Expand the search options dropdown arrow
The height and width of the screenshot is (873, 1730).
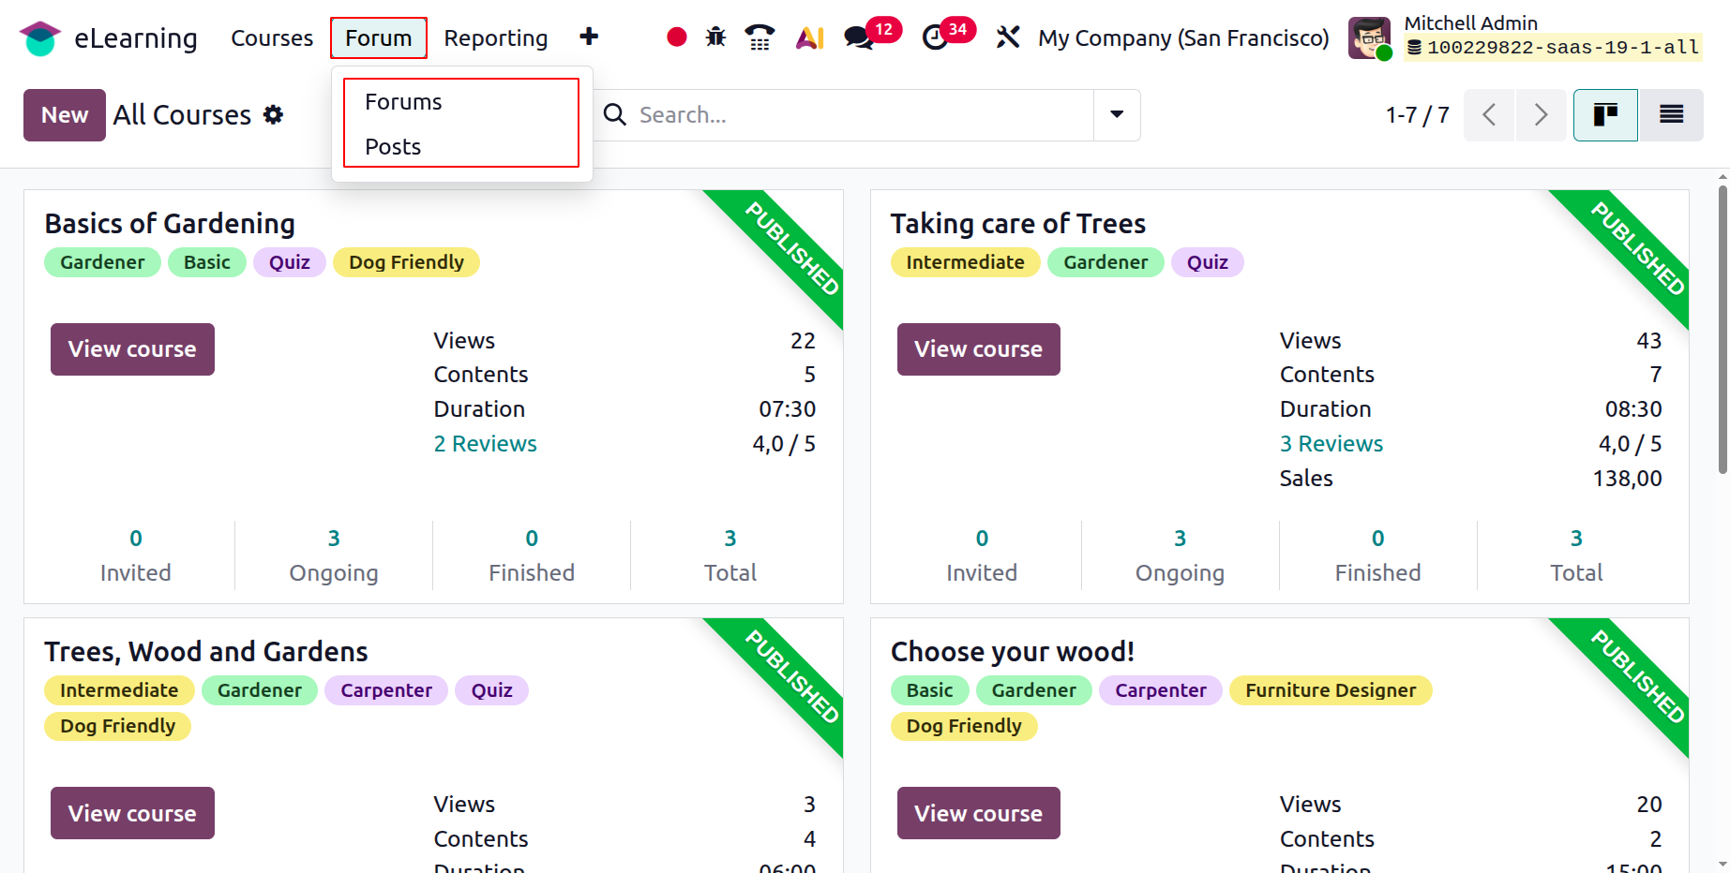click(x=1117, y=115)
